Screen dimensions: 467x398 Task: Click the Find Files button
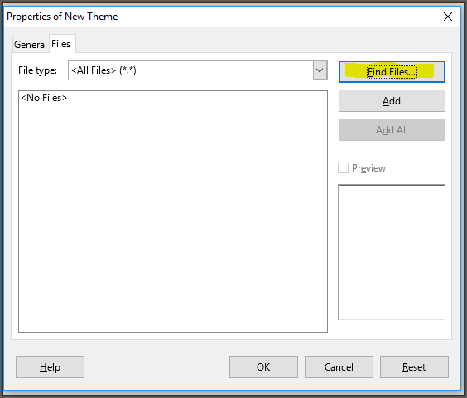[x=392, y=72]
